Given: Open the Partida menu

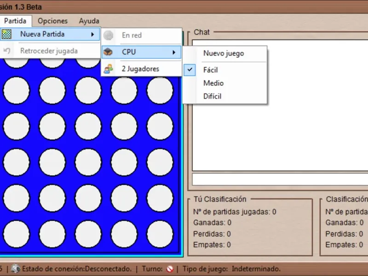Looking at the screenshot, I should pyautogui.click(x=15, y=21).
